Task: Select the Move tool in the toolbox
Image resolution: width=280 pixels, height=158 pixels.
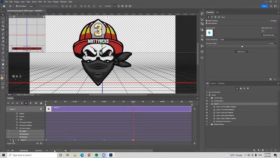Action: (x=3, y=14)
